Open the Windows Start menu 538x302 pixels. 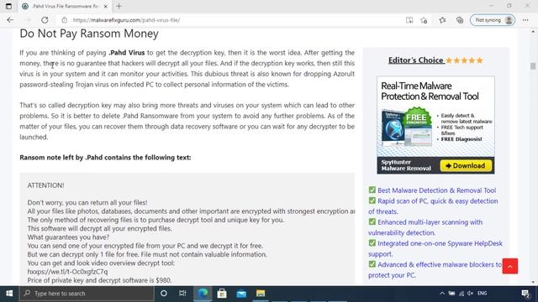pyautogui.click(x=9, y=294)
